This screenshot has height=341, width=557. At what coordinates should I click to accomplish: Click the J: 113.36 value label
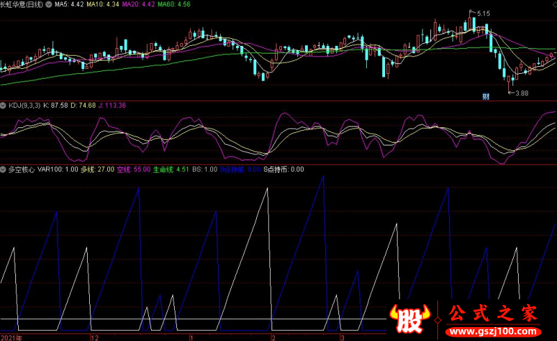(x=112, y=106)
